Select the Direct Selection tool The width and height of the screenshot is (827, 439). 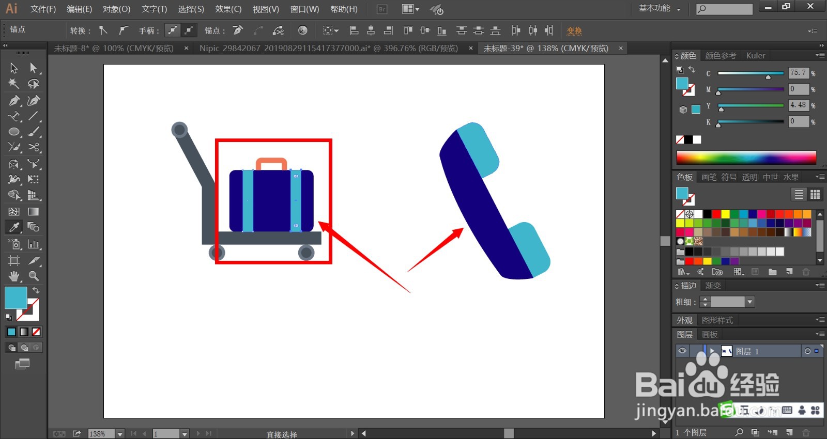pyautogui.click(x=34, y=68)
